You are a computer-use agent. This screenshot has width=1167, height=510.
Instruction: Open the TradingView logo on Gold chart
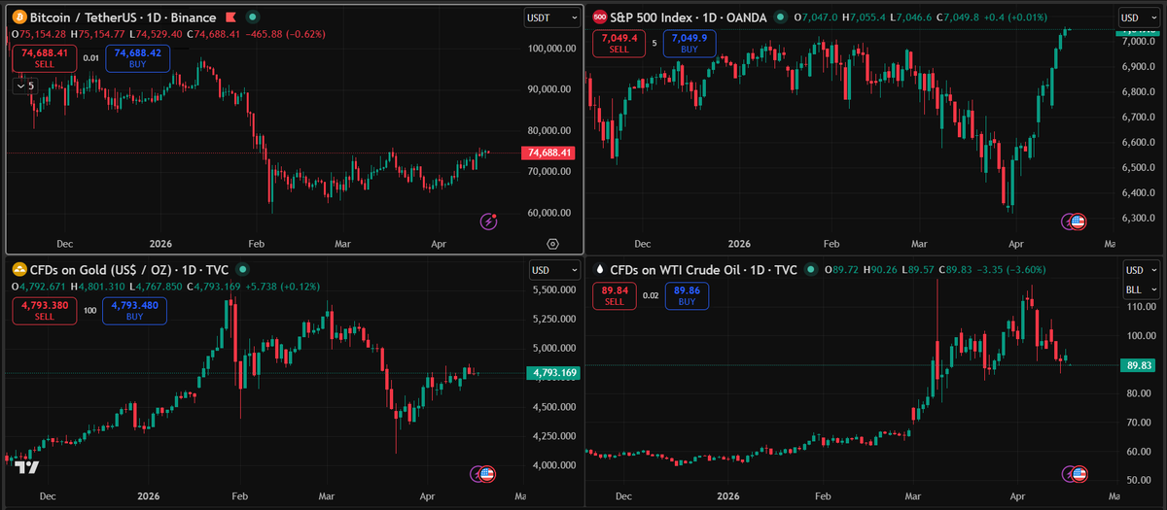[x=27, y=467]
